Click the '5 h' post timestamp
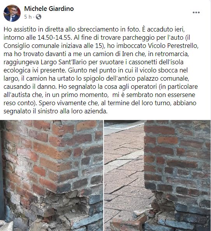The image size is (211, 231). point(28,17)
